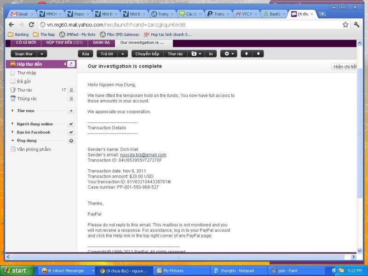The image size is (368, 276).
Task: Open the Soạn thư dropdown arrow
Action: 42,54
